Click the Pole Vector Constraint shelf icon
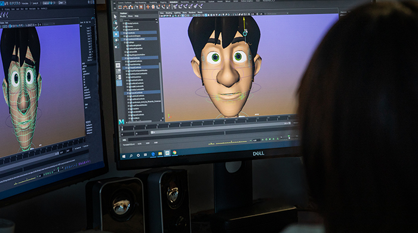418x233 pixels. (201, 7)
